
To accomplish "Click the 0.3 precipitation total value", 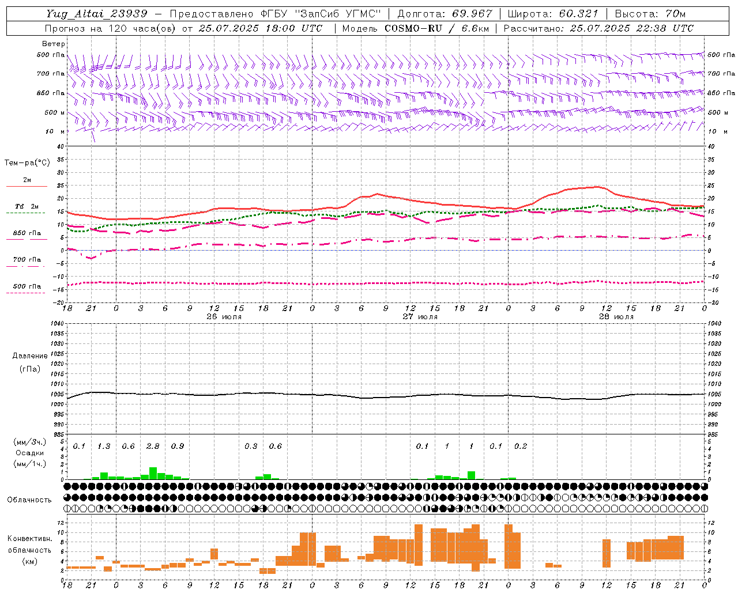I will click(x=251, y=447).
